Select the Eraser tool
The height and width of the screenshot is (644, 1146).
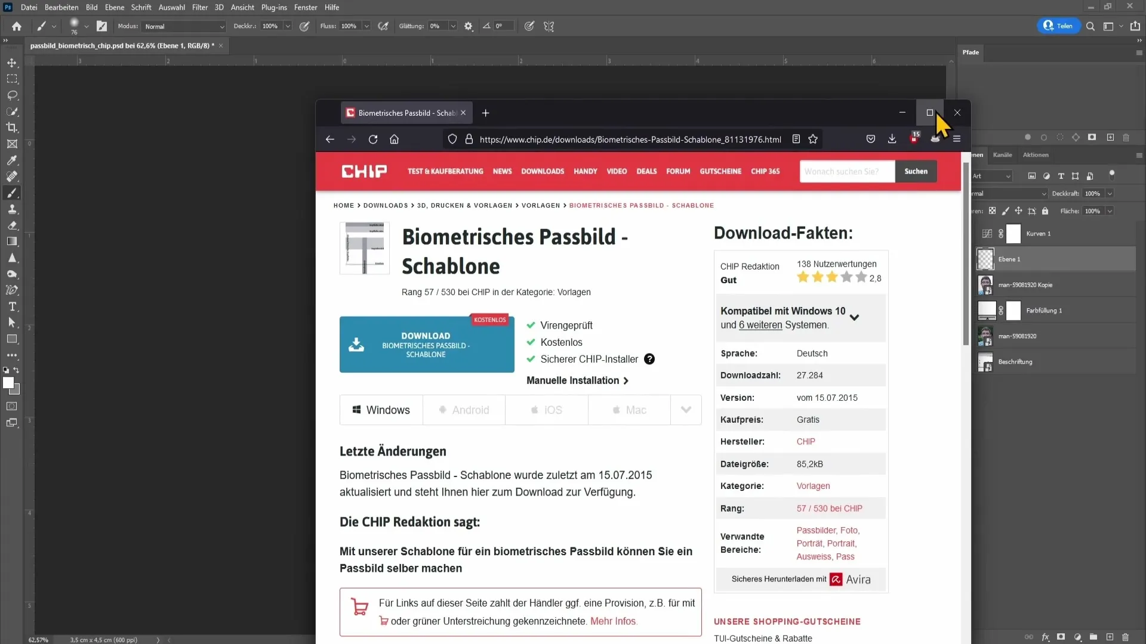[12, 225]
